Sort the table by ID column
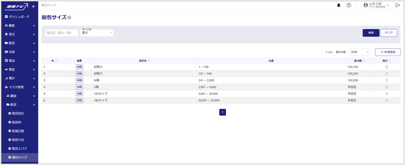The image size is (405, 165). click(54, 61)
